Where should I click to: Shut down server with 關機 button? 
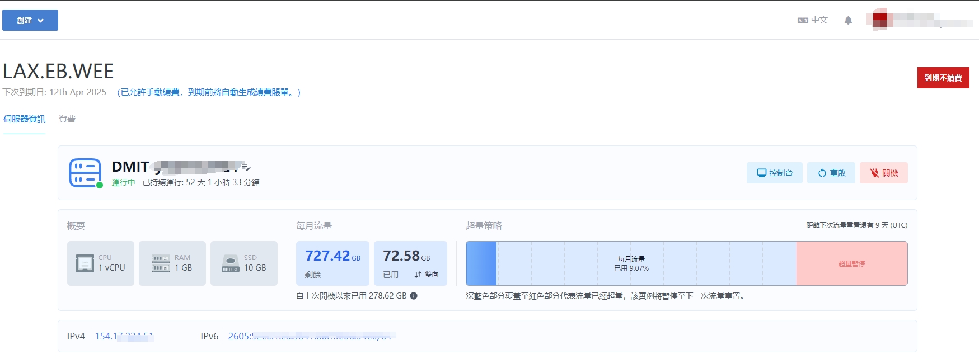tap(883, 173)
